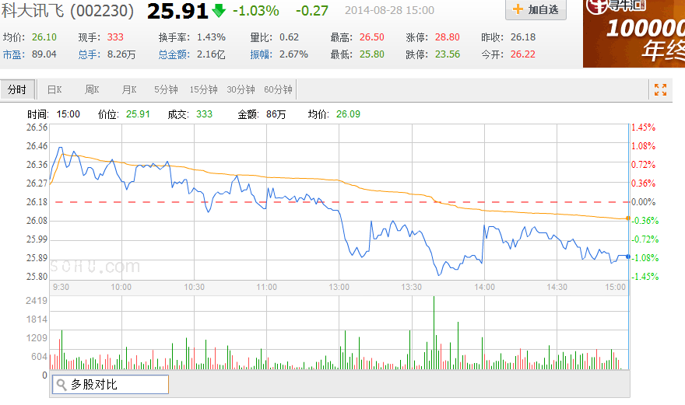Viewport: 685px width, 405px height.
Task: Click the magnifier icon in 多股对比 box
Action: point(61,385)
